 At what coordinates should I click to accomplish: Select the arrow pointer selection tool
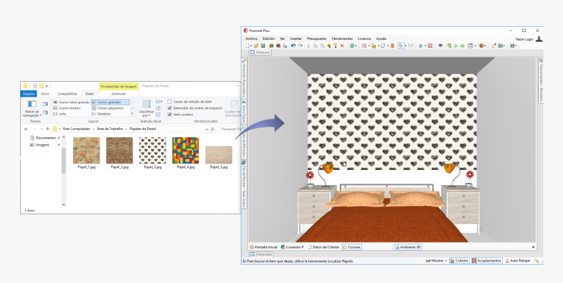click(401, 46)
